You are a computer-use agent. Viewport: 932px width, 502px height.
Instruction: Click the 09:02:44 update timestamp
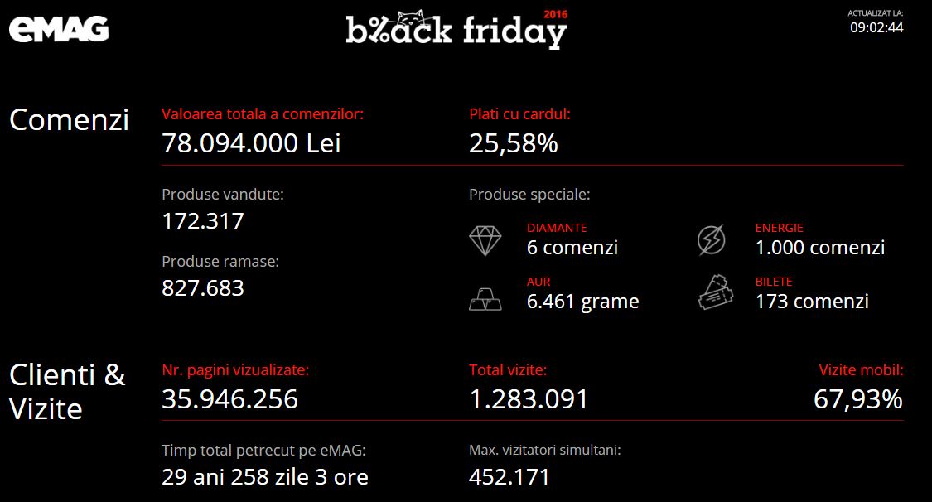pyautogui.click(x=876, y=27)
